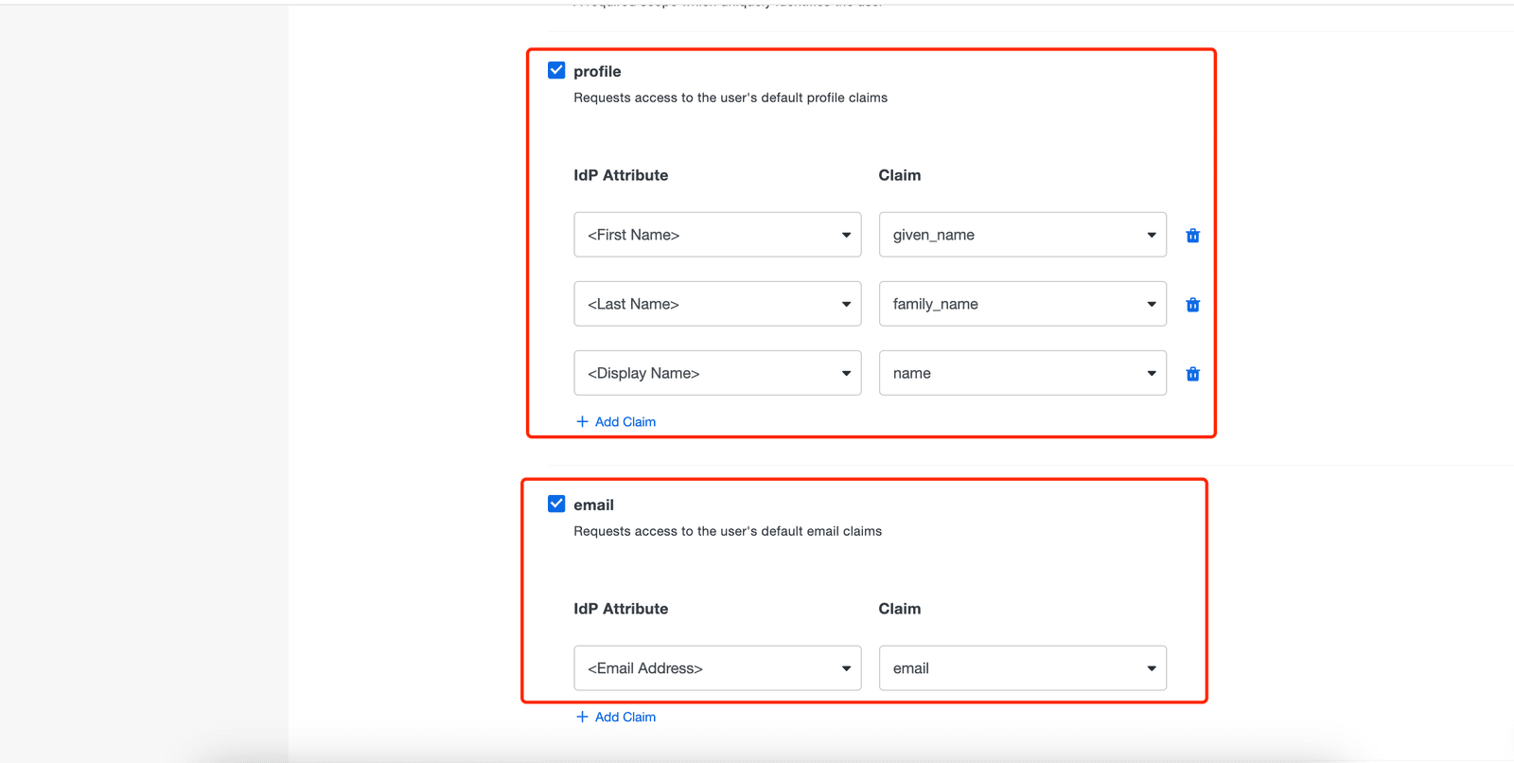Viewport: 1514px width, 763px height.
Task: Add Claim under the profile scope
Action: [616, 422]
